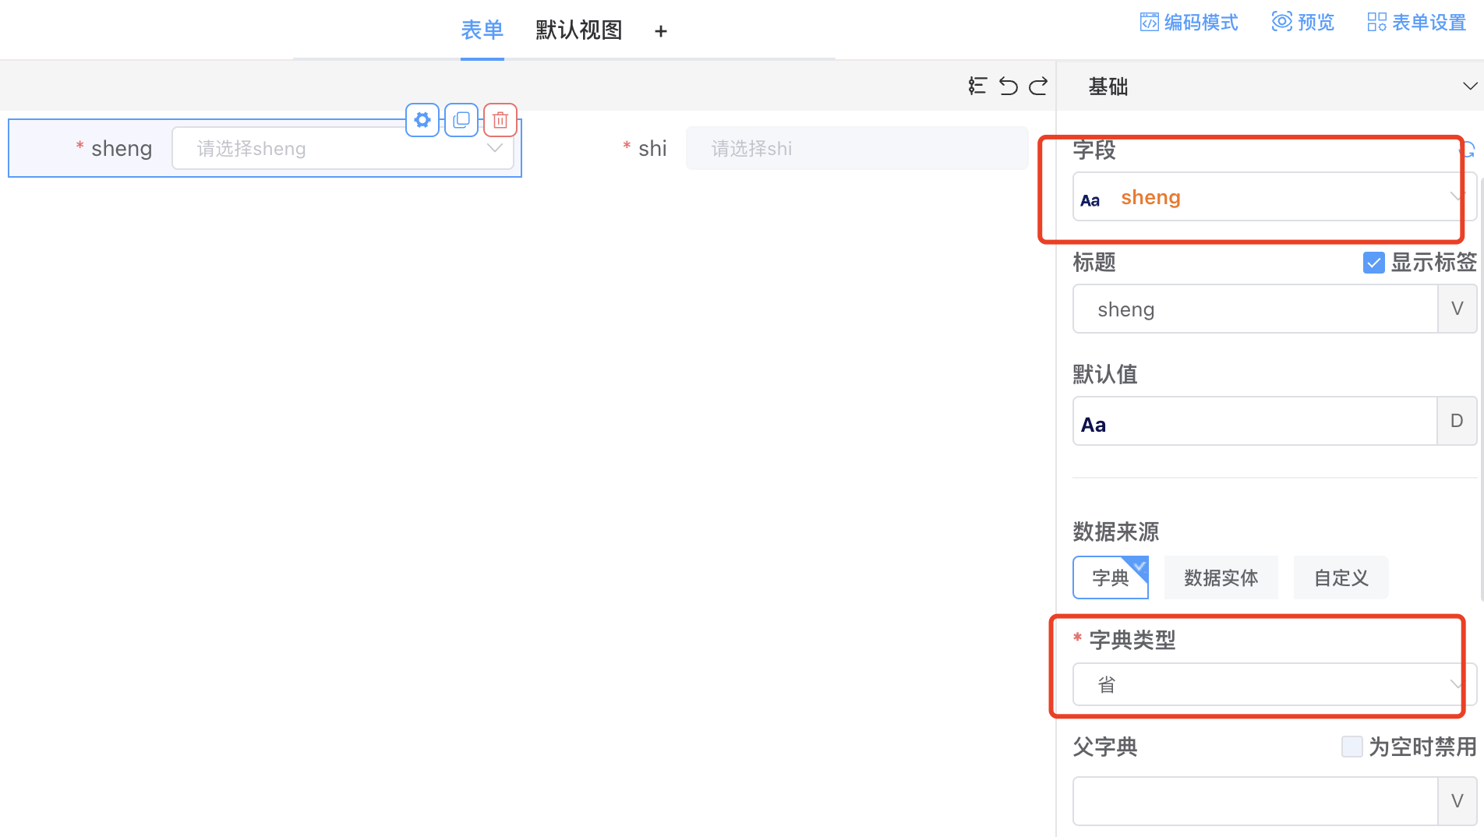Uncheck the 显示标签 checkbox

tap(1373, 263)
